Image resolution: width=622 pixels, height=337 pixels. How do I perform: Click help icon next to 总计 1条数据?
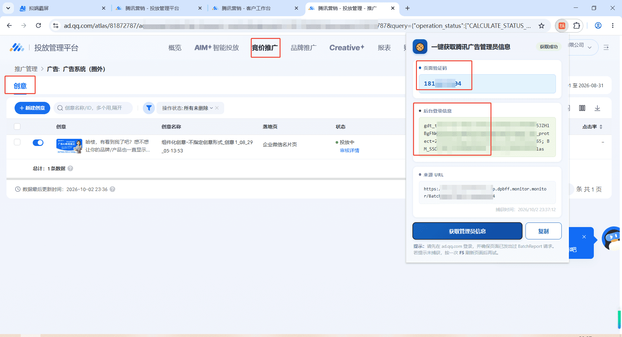click(x=70, y=168)
